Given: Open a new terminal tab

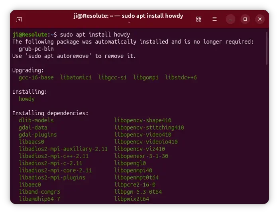Looking at the screenshot, I should click(19, 19).
